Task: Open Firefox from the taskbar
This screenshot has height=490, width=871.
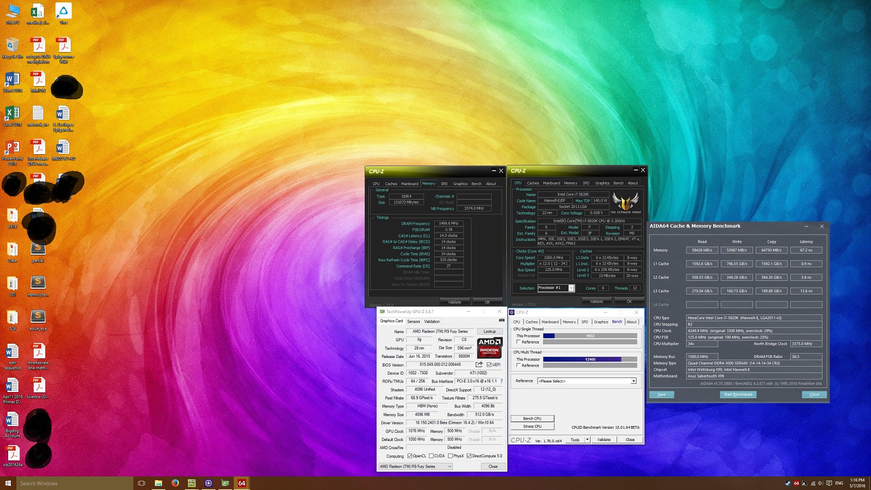Action: point(175,483)
